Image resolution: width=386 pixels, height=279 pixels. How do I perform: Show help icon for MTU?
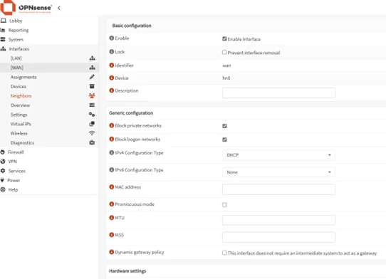[x=112, y=218]
